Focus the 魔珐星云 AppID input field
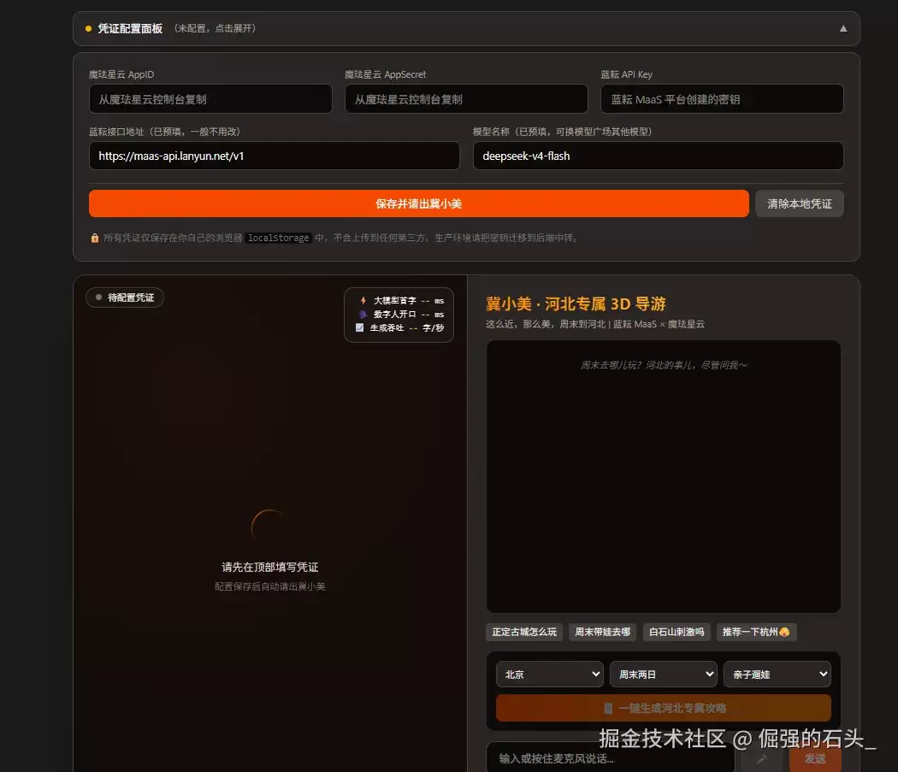Image resolution: width=898 pixels, height=772 pixels. tap(210, 99)
